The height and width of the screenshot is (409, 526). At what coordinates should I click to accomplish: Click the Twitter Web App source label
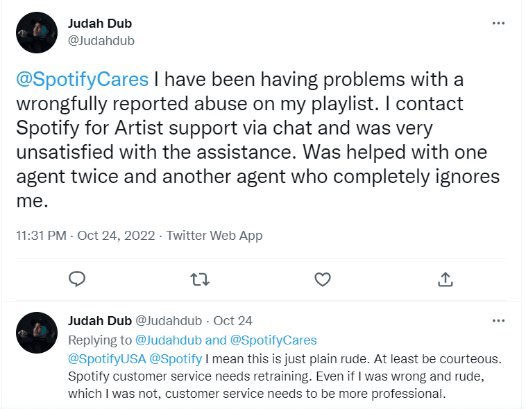(215, 236)
